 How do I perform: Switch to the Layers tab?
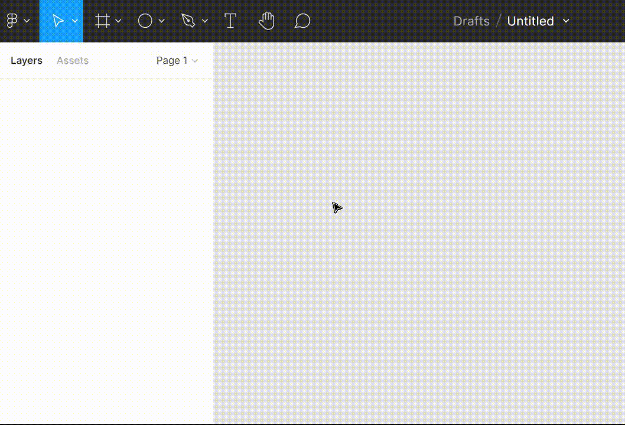click(x=27, y=61)
